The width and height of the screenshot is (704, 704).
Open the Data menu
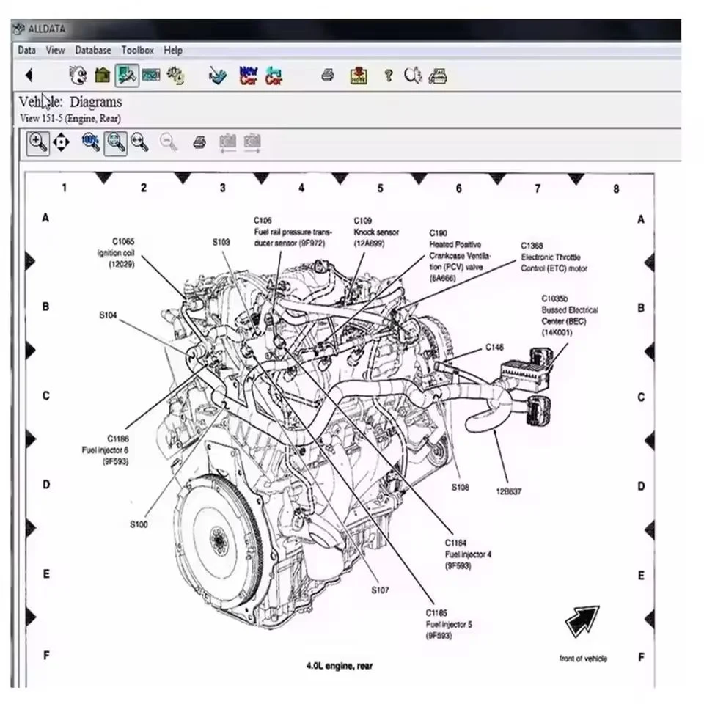point(26,50)
